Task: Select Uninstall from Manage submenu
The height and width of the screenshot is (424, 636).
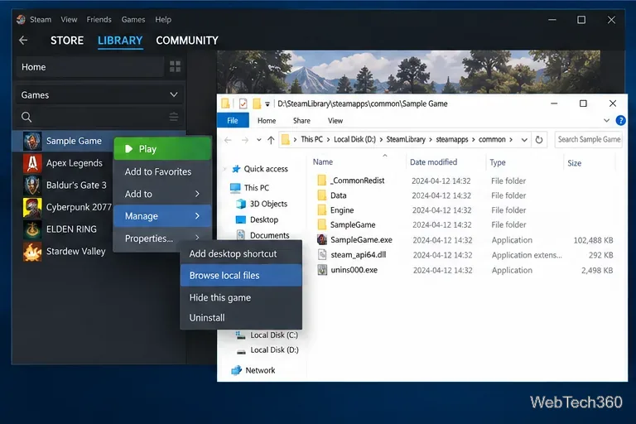Action: click(x=241, y=318)
